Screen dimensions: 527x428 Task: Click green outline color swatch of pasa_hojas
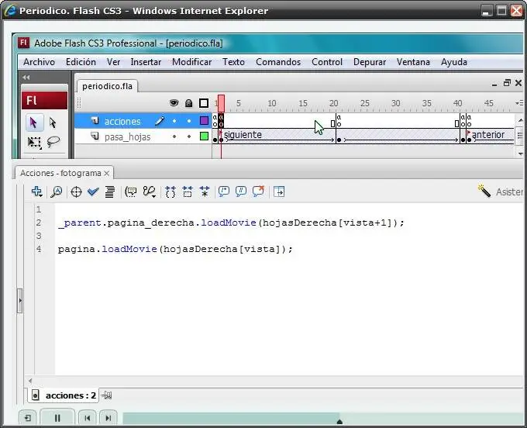click(x=204, y=136)
